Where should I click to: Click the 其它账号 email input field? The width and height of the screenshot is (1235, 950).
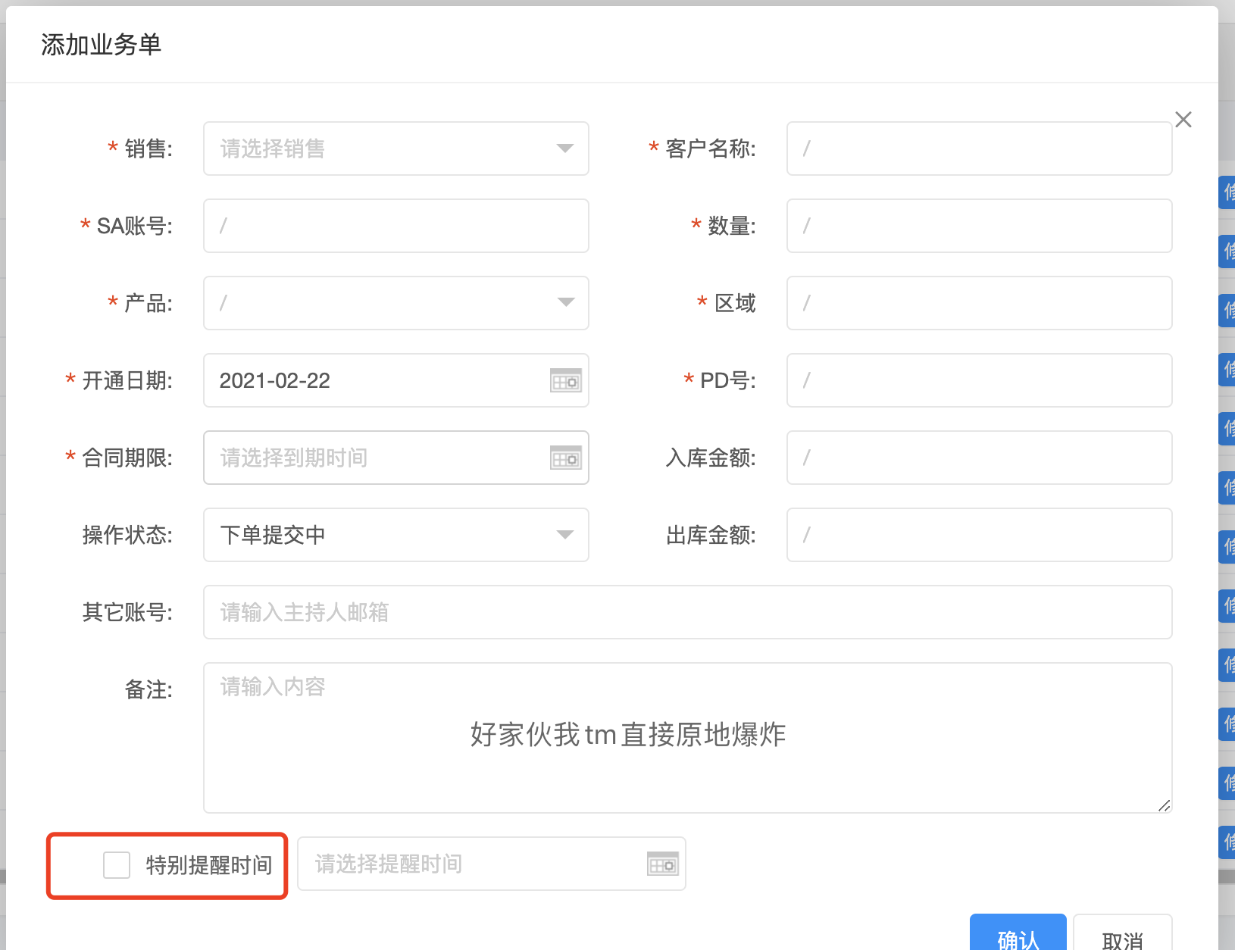click(x=688, y=612)
